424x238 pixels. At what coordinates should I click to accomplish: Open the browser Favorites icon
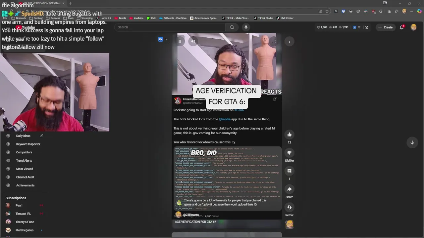pyautogui.click(x=397, y=11)
